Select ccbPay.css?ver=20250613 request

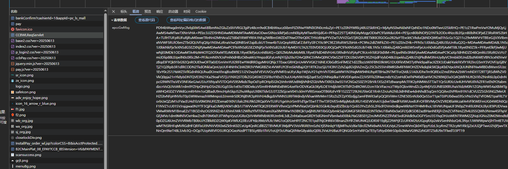[x=57, y=58]
